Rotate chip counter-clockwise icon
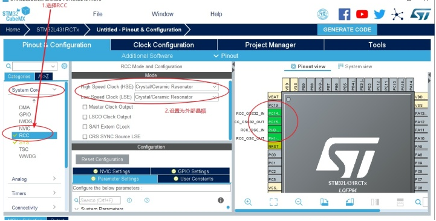This screenshot has width=436, height=221. click(350, 202)
